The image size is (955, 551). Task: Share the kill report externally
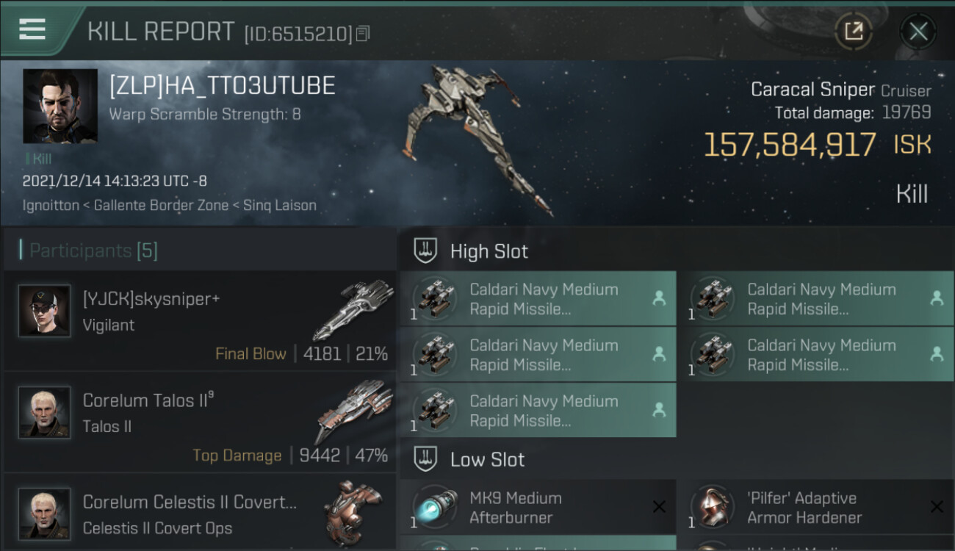853,31
